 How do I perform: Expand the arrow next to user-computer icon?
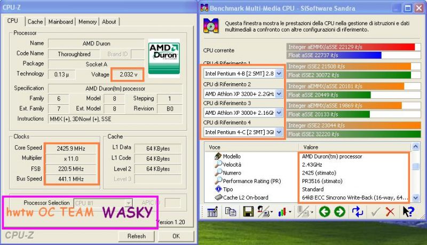click(272, 212)
